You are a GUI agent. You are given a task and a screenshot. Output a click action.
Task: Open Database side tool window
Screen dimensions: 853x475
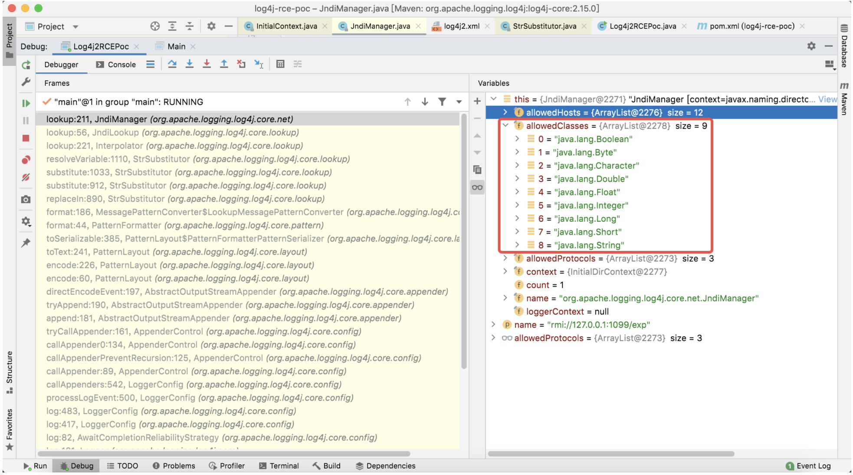pyautogui.click(x=844, y=46)
